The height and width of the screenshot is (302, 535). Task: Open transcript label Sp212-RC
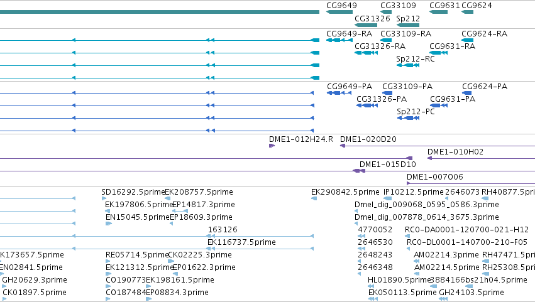[x=416, y=58]
